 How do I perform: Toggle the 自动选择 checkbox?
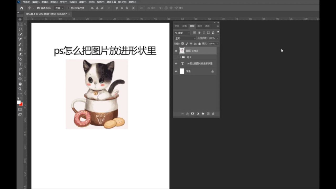[x=38, y=8]
